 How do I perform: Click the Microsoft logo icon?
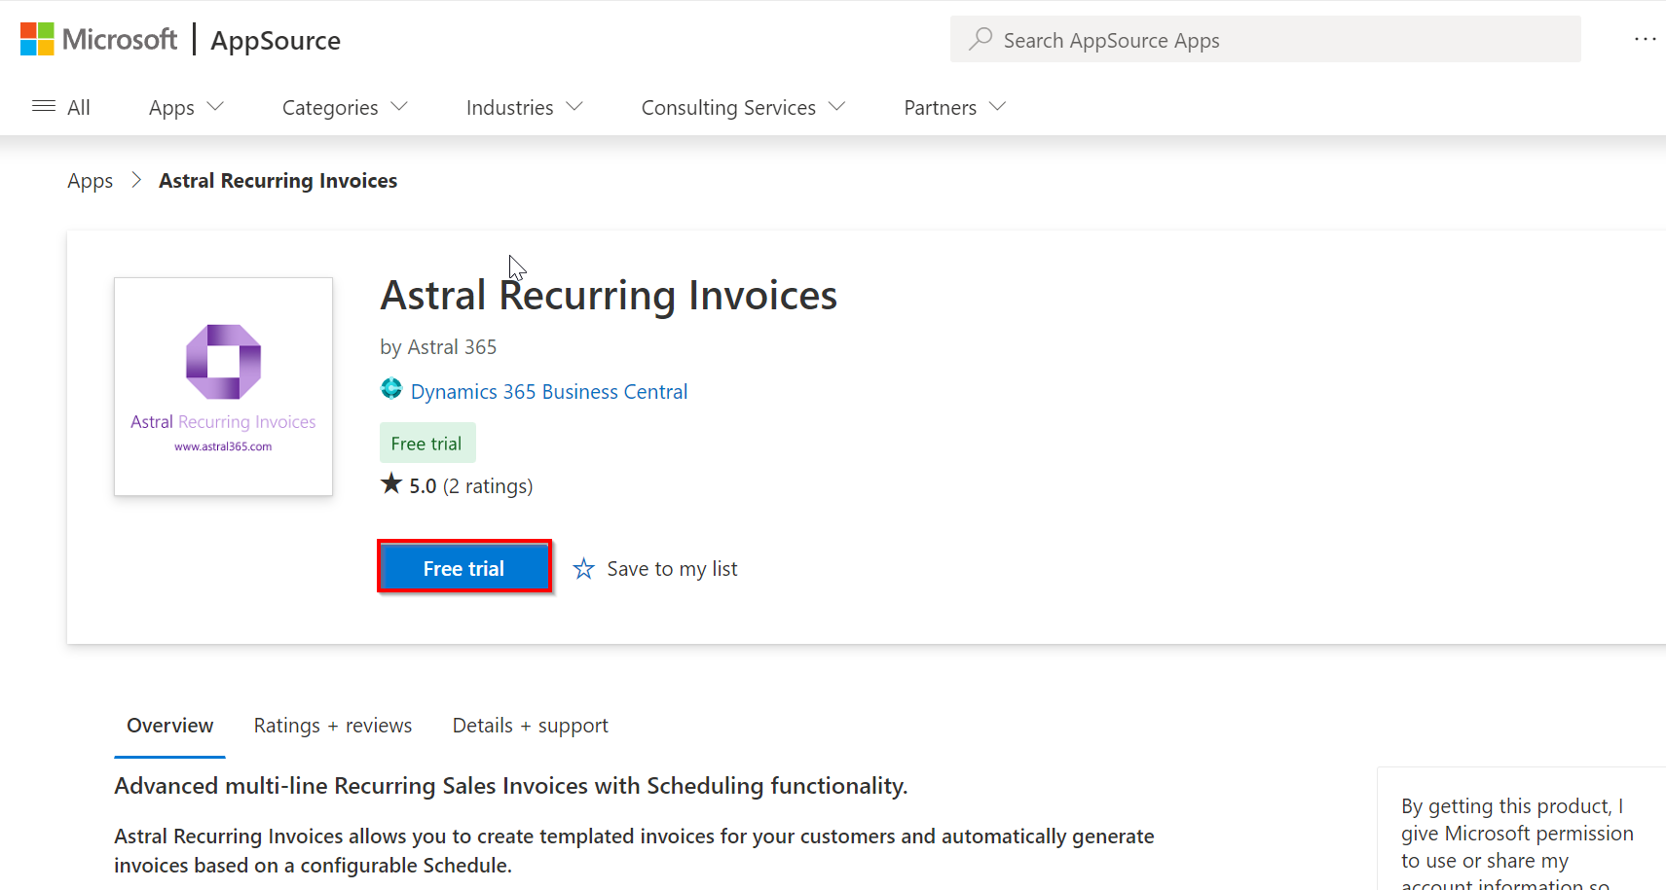coord(37,40)
